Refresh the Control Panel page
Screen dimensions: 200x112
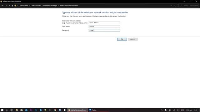175,6
